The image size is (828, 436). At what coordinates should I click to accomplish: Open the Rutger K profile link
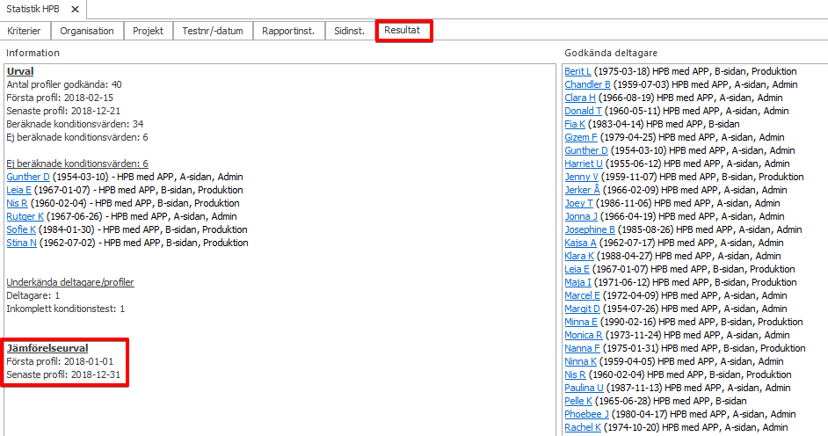click(x=25, y=216)
